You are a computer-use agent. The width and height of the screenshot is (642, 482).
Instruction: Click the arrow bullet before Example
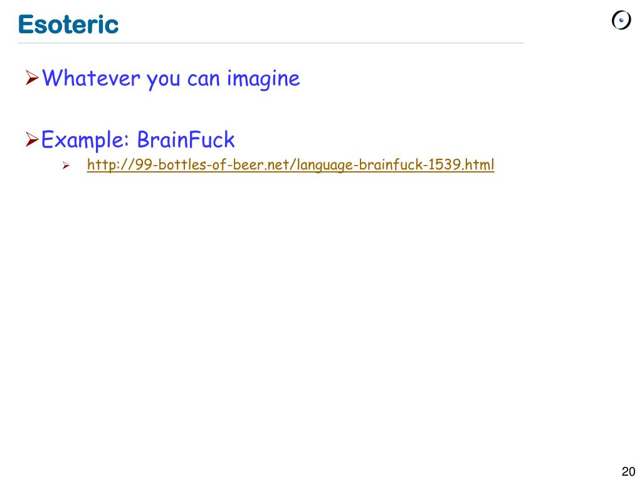point(32,139)
